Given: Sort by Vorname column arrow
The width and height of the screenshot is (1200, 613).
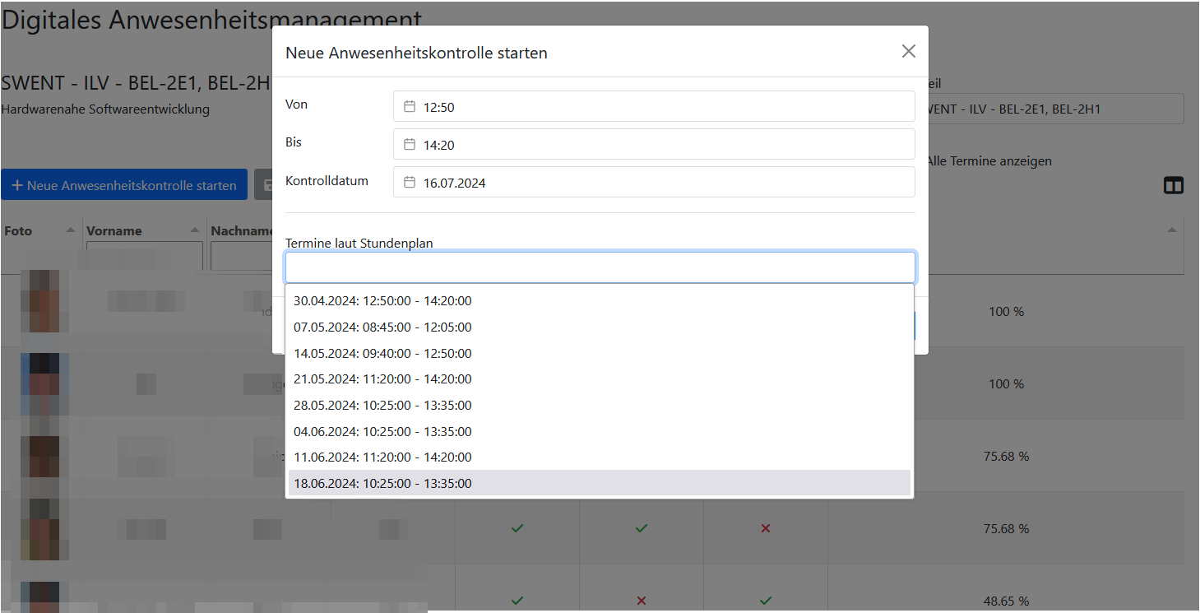Looking at the screenshot, I should coord(194,230).
